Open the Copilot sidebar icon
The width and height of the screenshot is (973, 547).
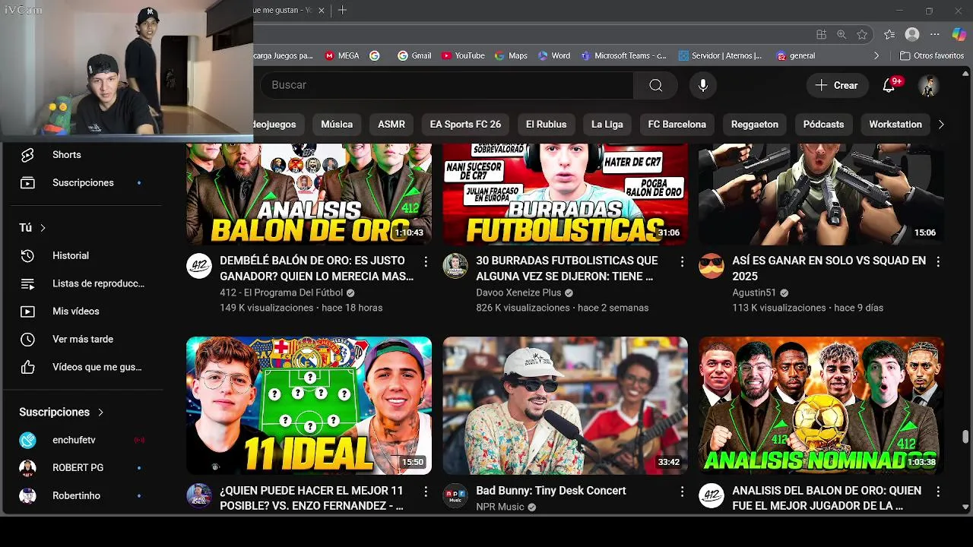click(x=959, y=34)
